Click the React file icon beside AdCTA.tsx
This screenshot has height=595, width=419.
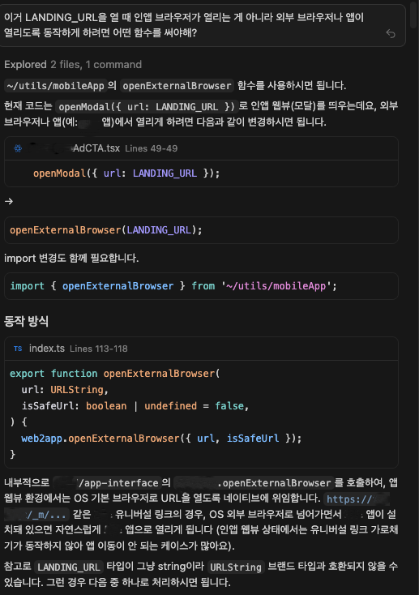pos(18,148)
